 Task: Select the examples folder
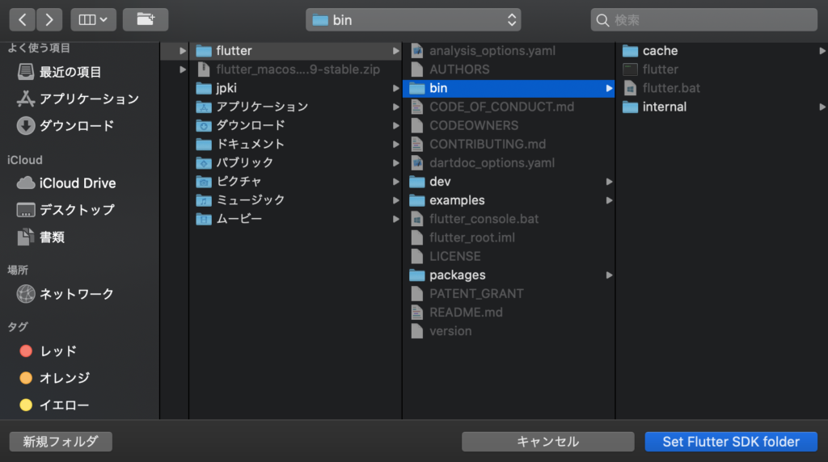509,199
